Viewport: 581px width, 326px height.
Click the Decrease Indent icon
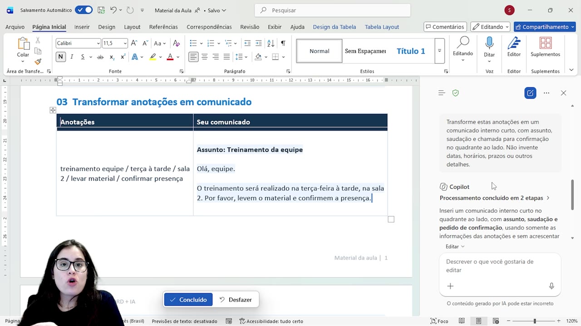(247, 43)
